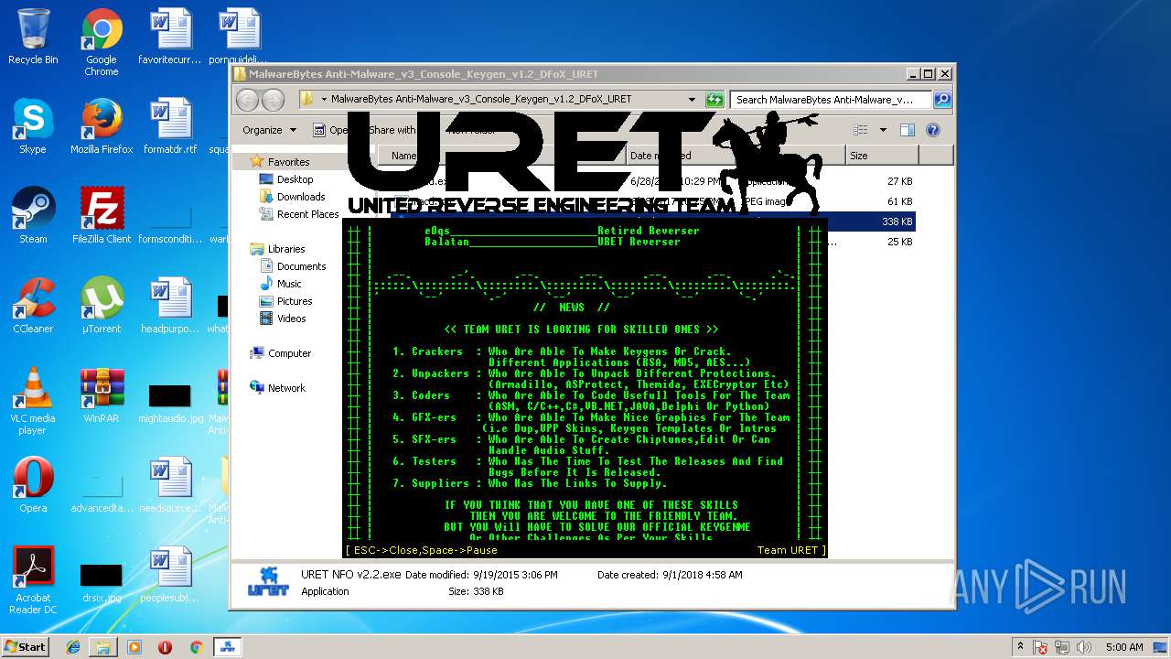The image size is (1171, 659).
Task: Click the Explorer search magnifier button
Action: click(x=941, y=99)
